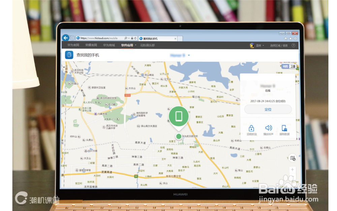This screenshot has width=337, height=211.
Task: Click the search magnifier in address bar
Action: (x=126, y=38)
